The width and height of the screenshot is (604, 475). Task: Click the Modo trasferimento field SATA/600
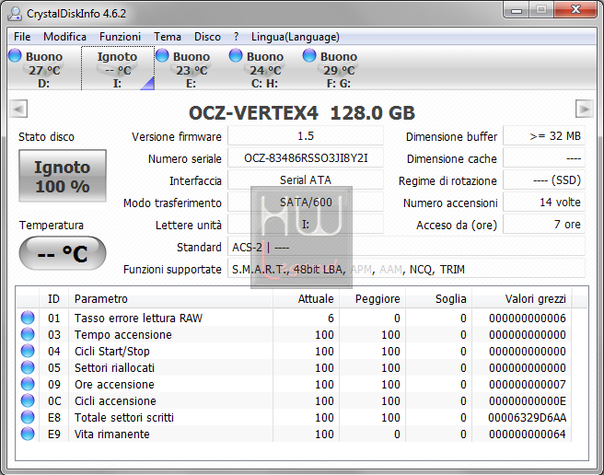tap(306, 202)
